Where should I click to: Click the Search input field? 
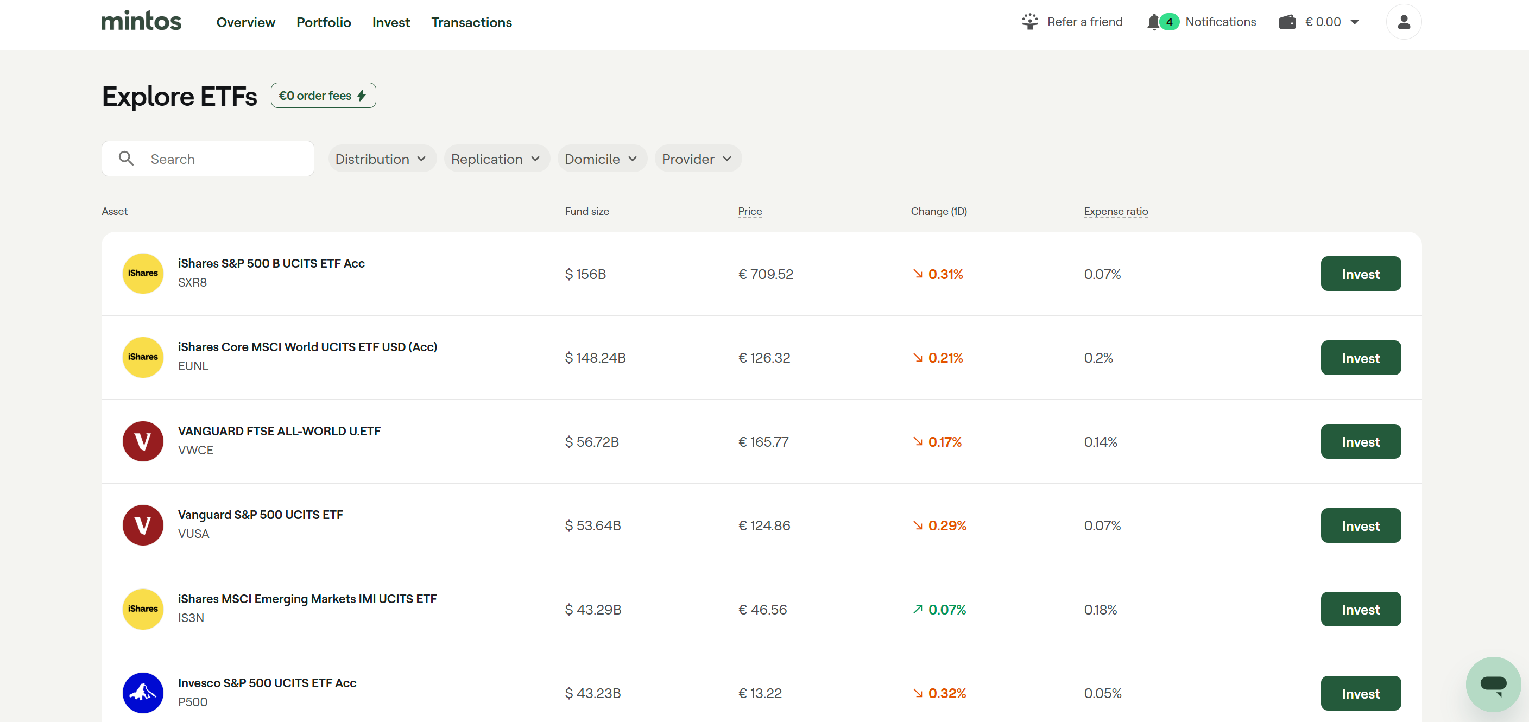pos(208,159)
